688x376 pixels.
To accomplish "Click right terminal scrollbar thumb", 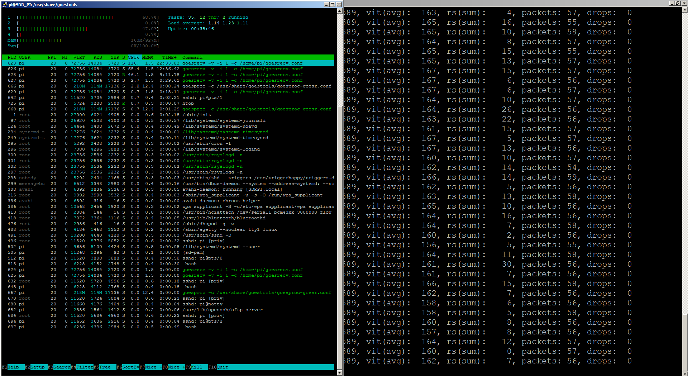I will point(685,342).
